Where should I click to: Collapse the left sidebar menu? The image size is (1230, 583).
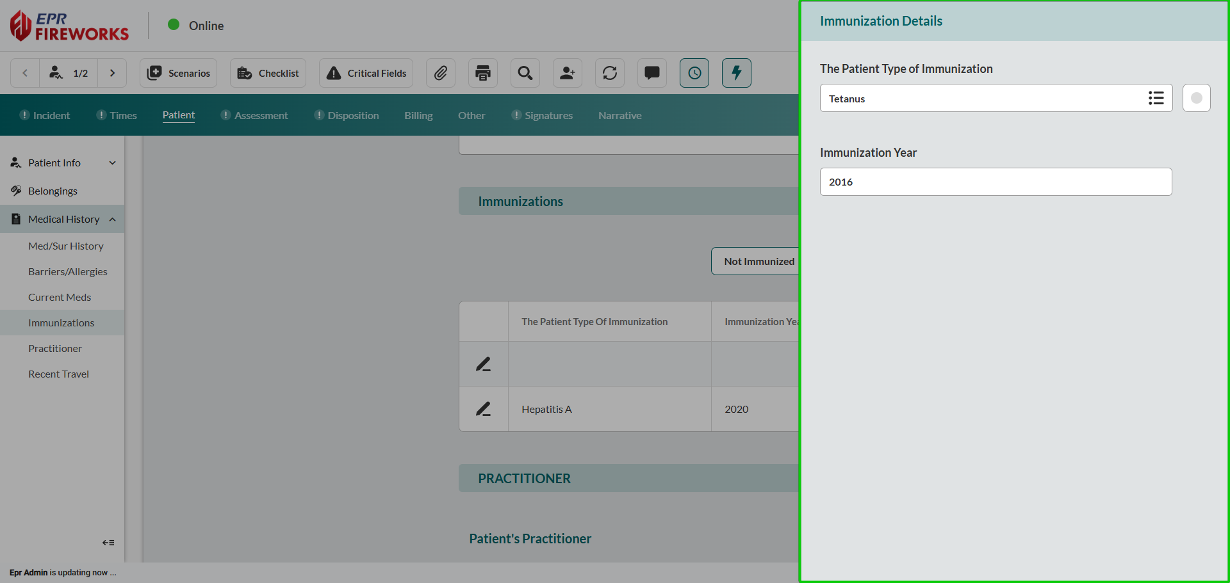108,543
